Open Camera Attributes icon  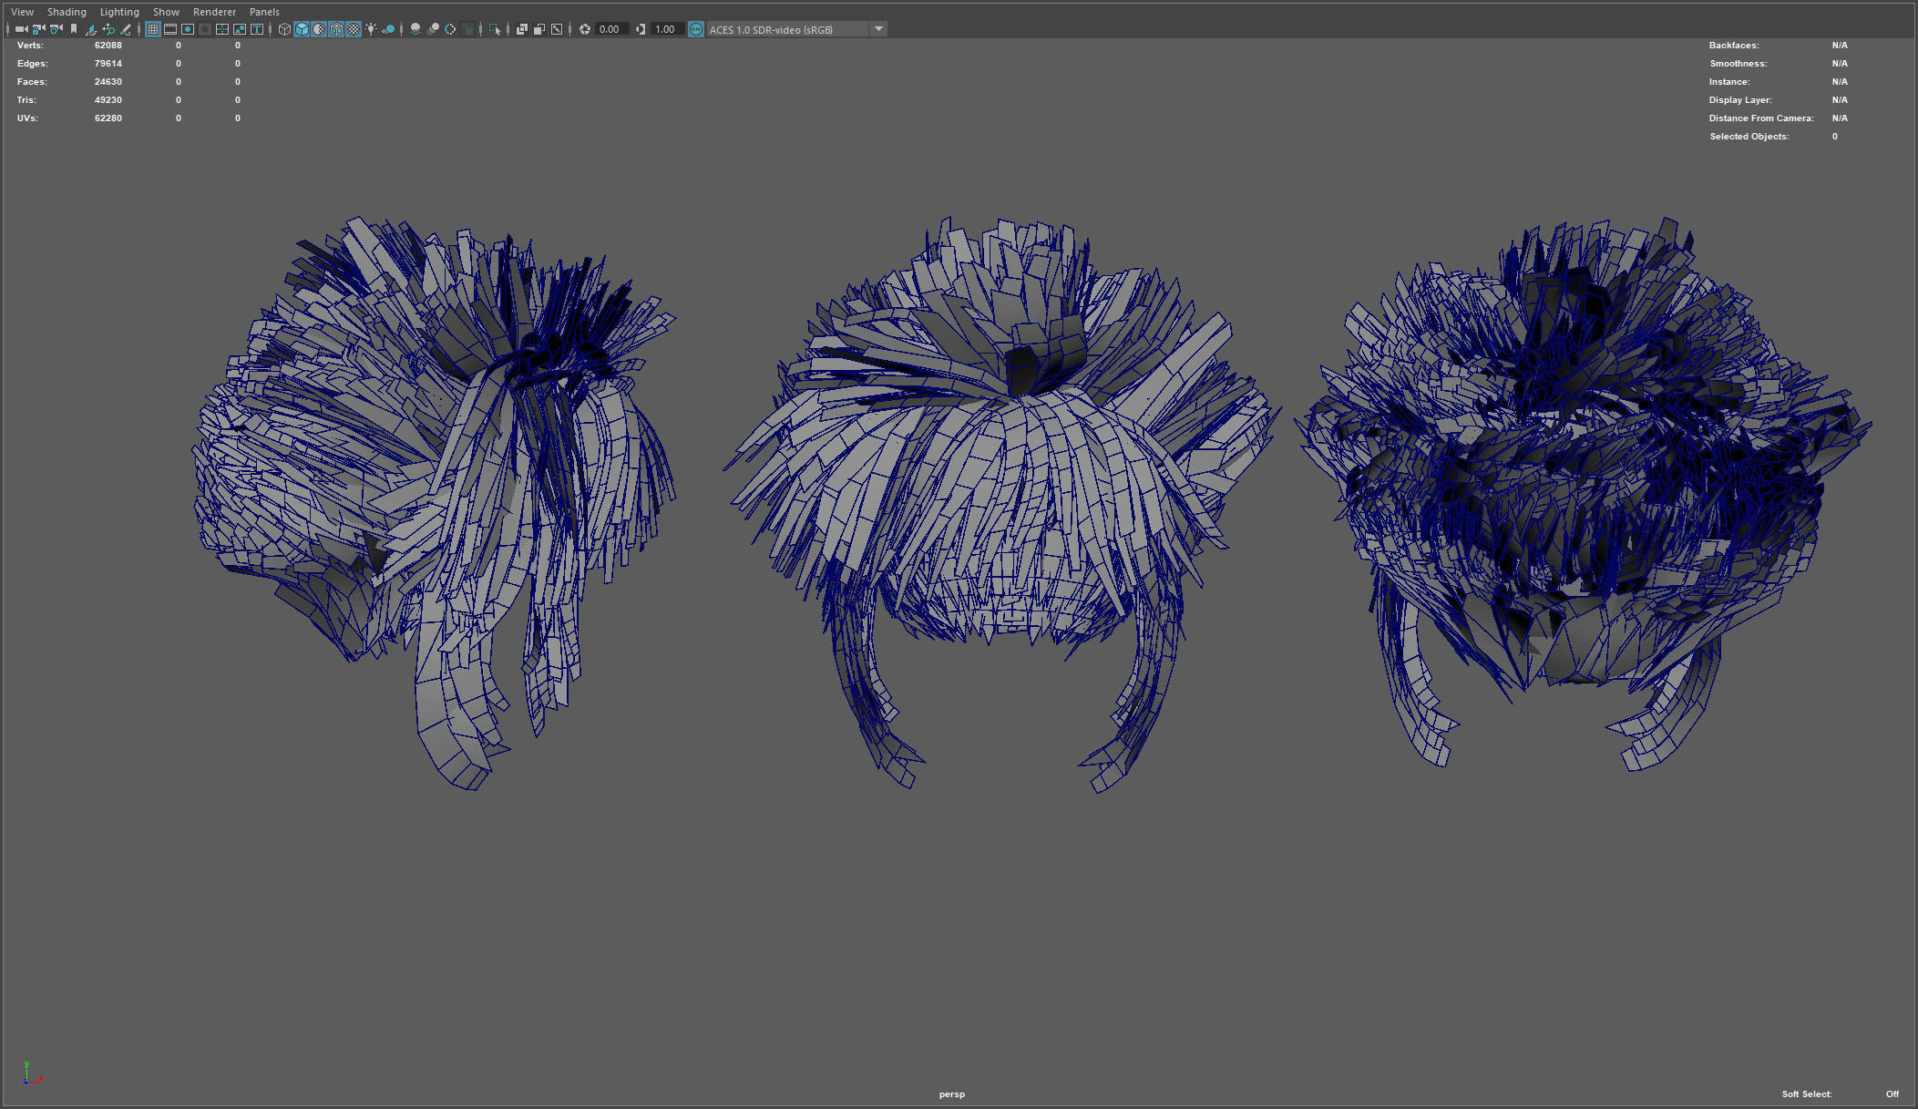tap(56, 29)
